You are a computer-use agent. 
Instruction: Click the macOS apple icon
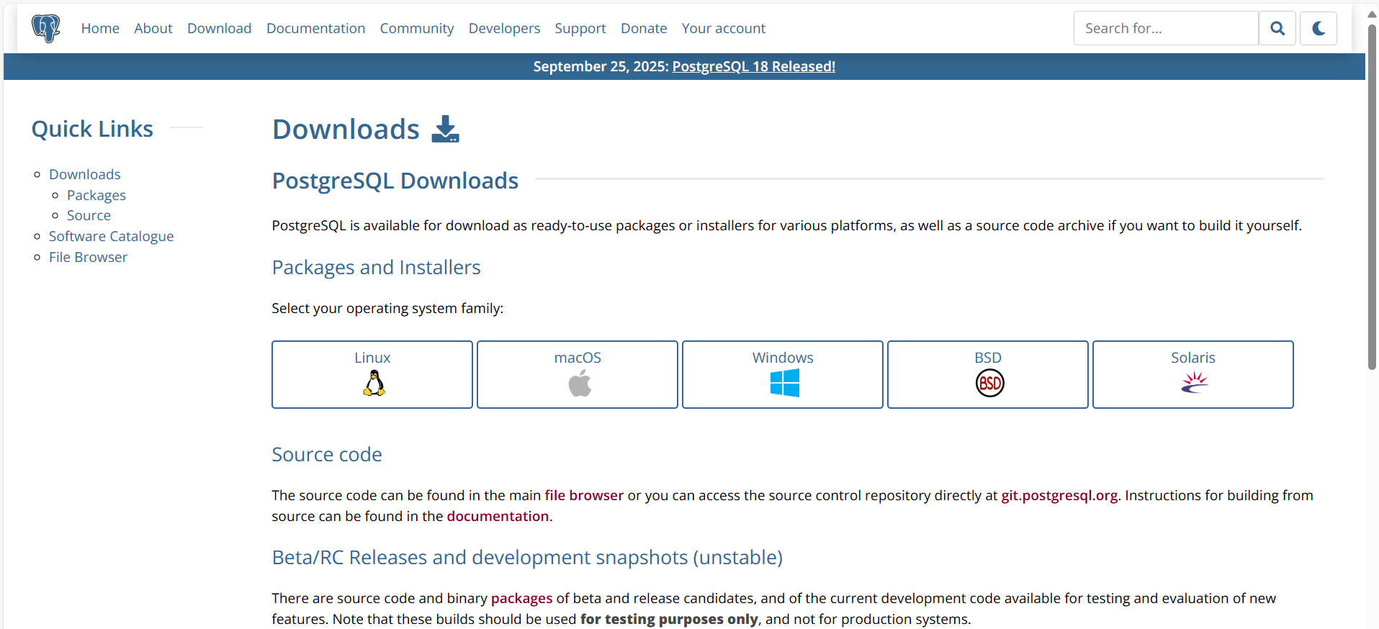pos(580,383)
